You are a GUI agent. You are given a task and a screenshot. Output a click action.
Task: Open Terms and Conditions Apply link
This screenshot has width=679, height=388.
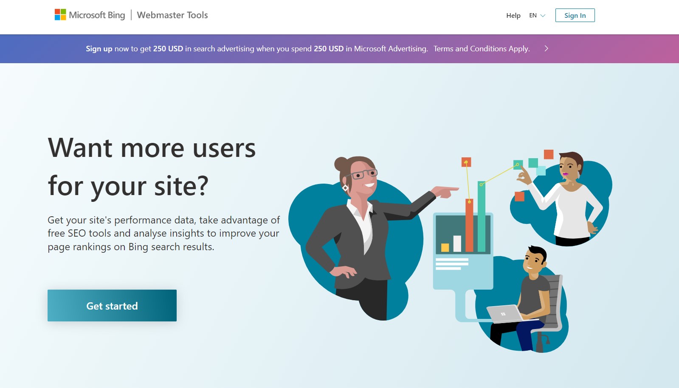tap(481, 49)
